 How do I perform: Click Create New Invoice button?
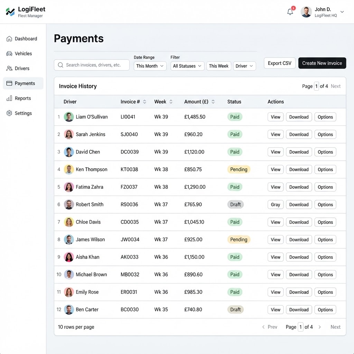[x=322, y=63]
